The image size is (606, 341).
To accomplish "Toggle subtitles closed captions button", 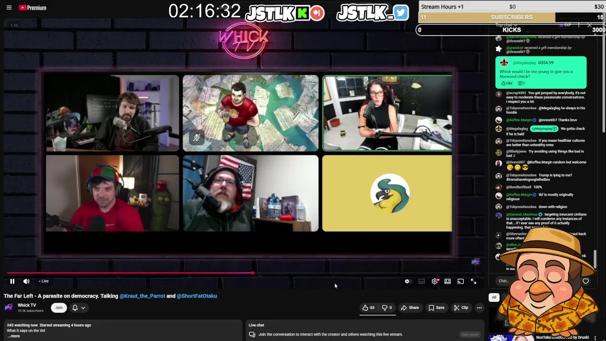I will [x=421, y=281].
